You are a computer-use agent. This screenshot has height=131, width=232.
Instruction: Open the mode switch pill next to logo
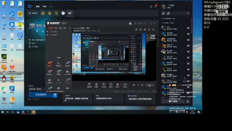[64, 23]
